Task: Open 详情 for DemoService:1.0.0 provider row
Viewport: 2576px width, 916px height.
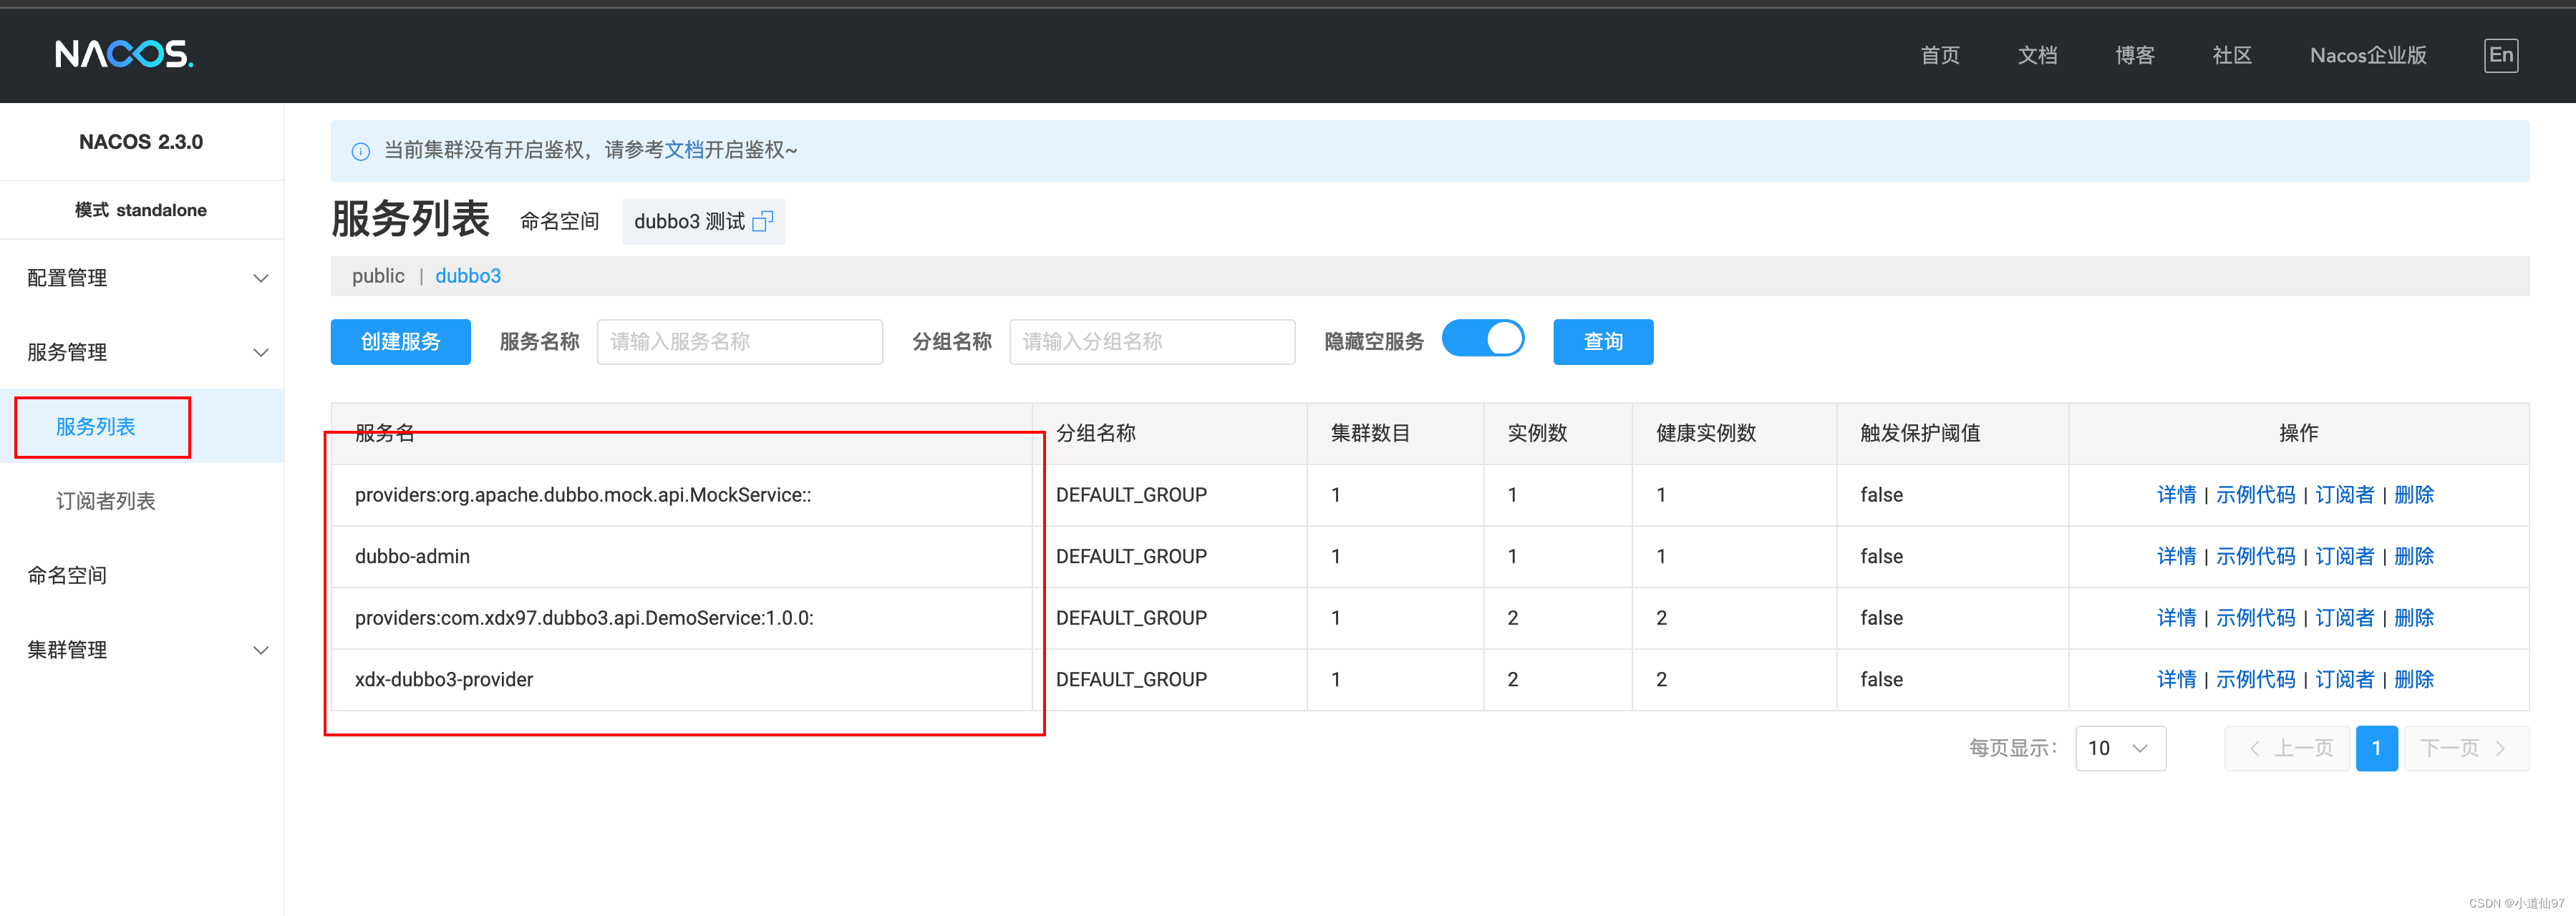Action: [2176, 618]
